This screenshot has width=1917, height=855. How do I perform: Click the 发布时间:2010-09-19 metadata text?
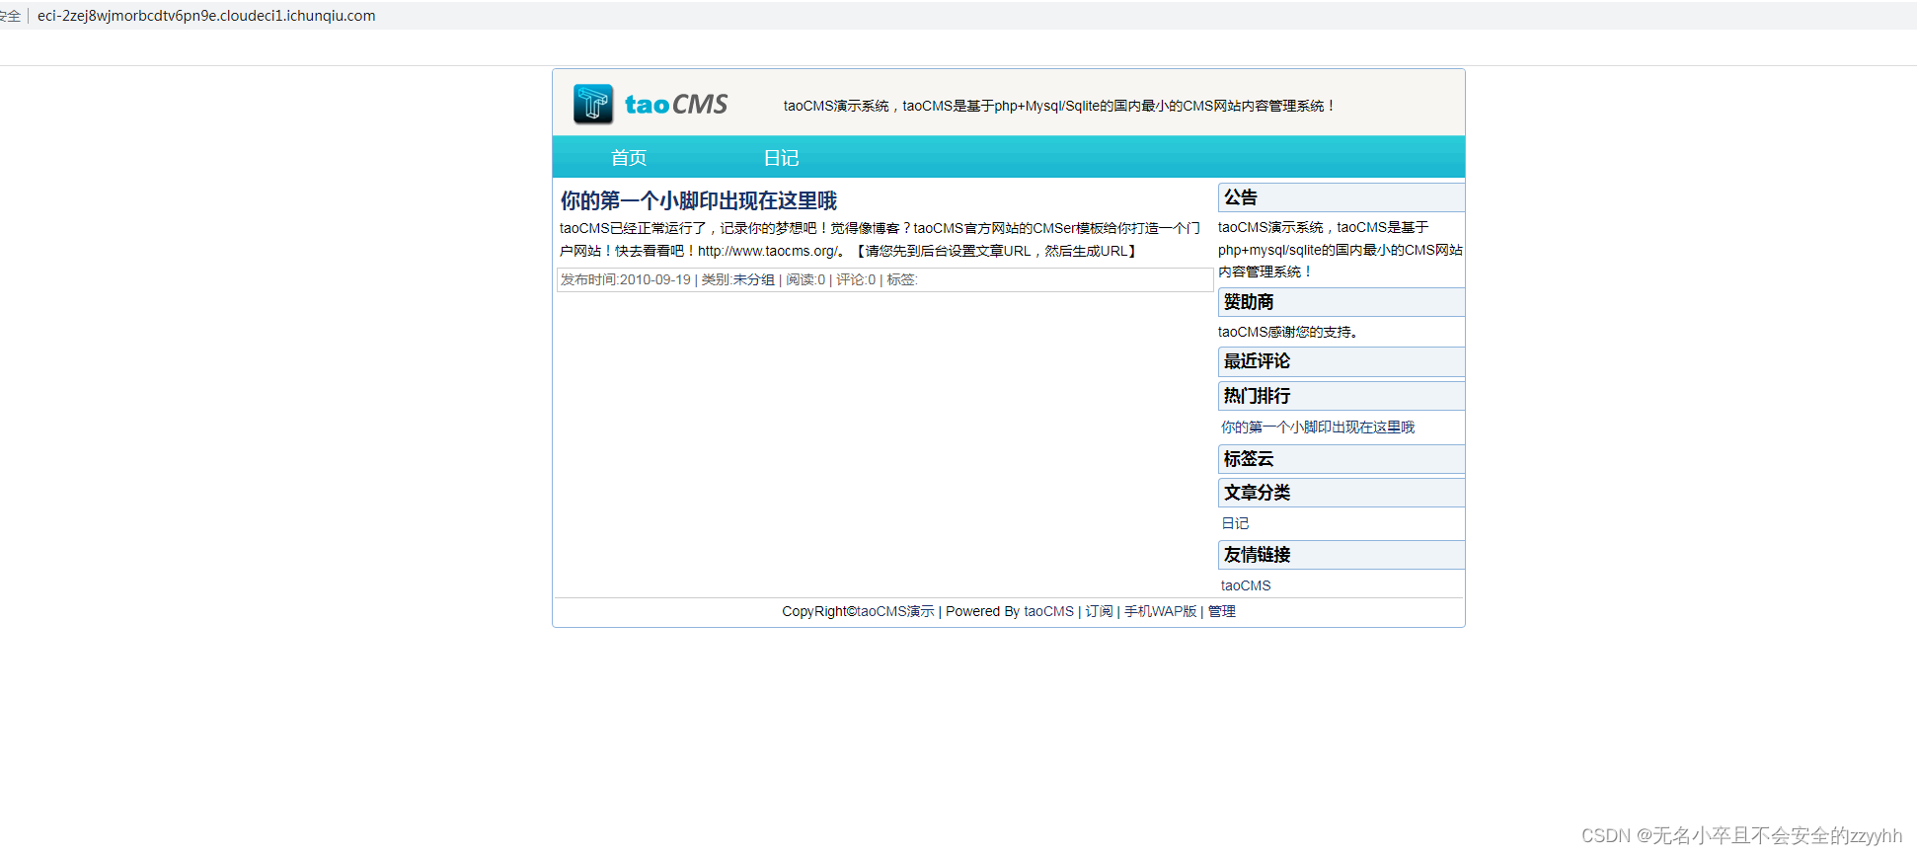click(626, 280)
